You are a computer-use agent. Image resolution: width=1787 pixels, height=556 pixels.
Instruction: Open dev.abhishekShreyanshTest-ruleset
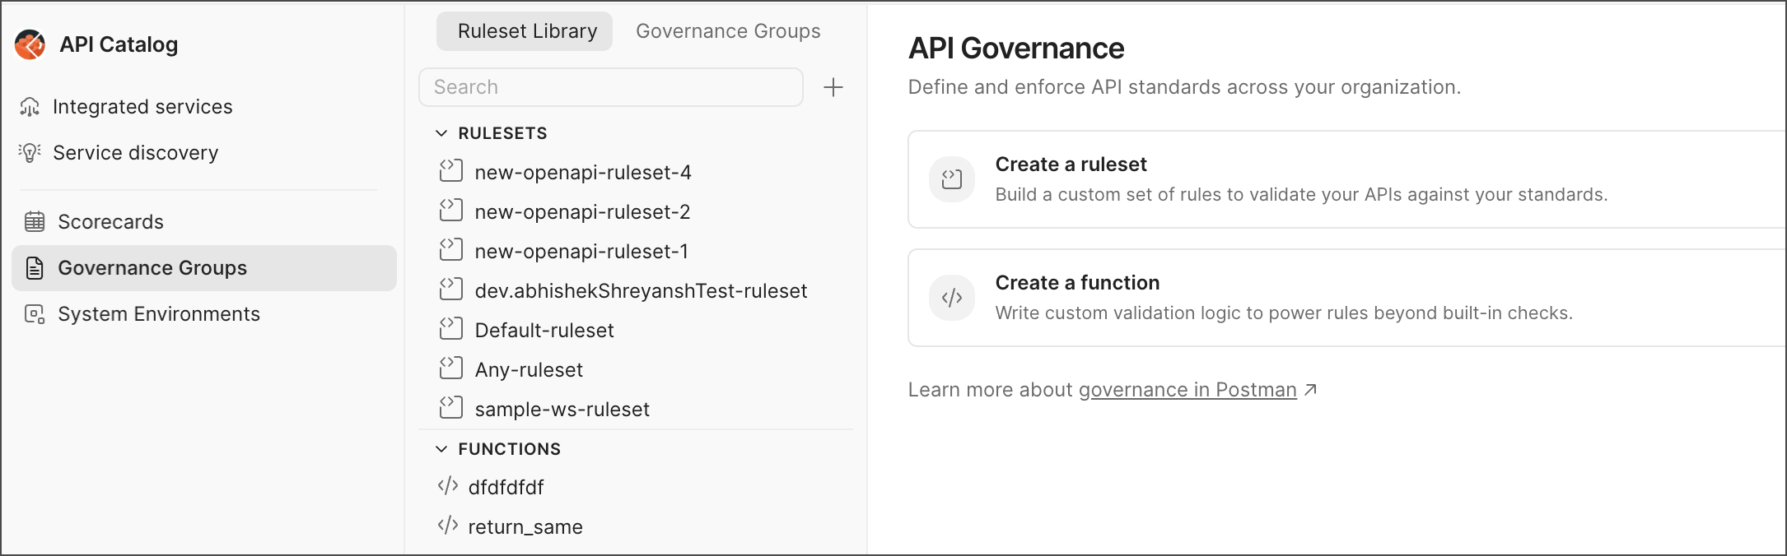641,291
